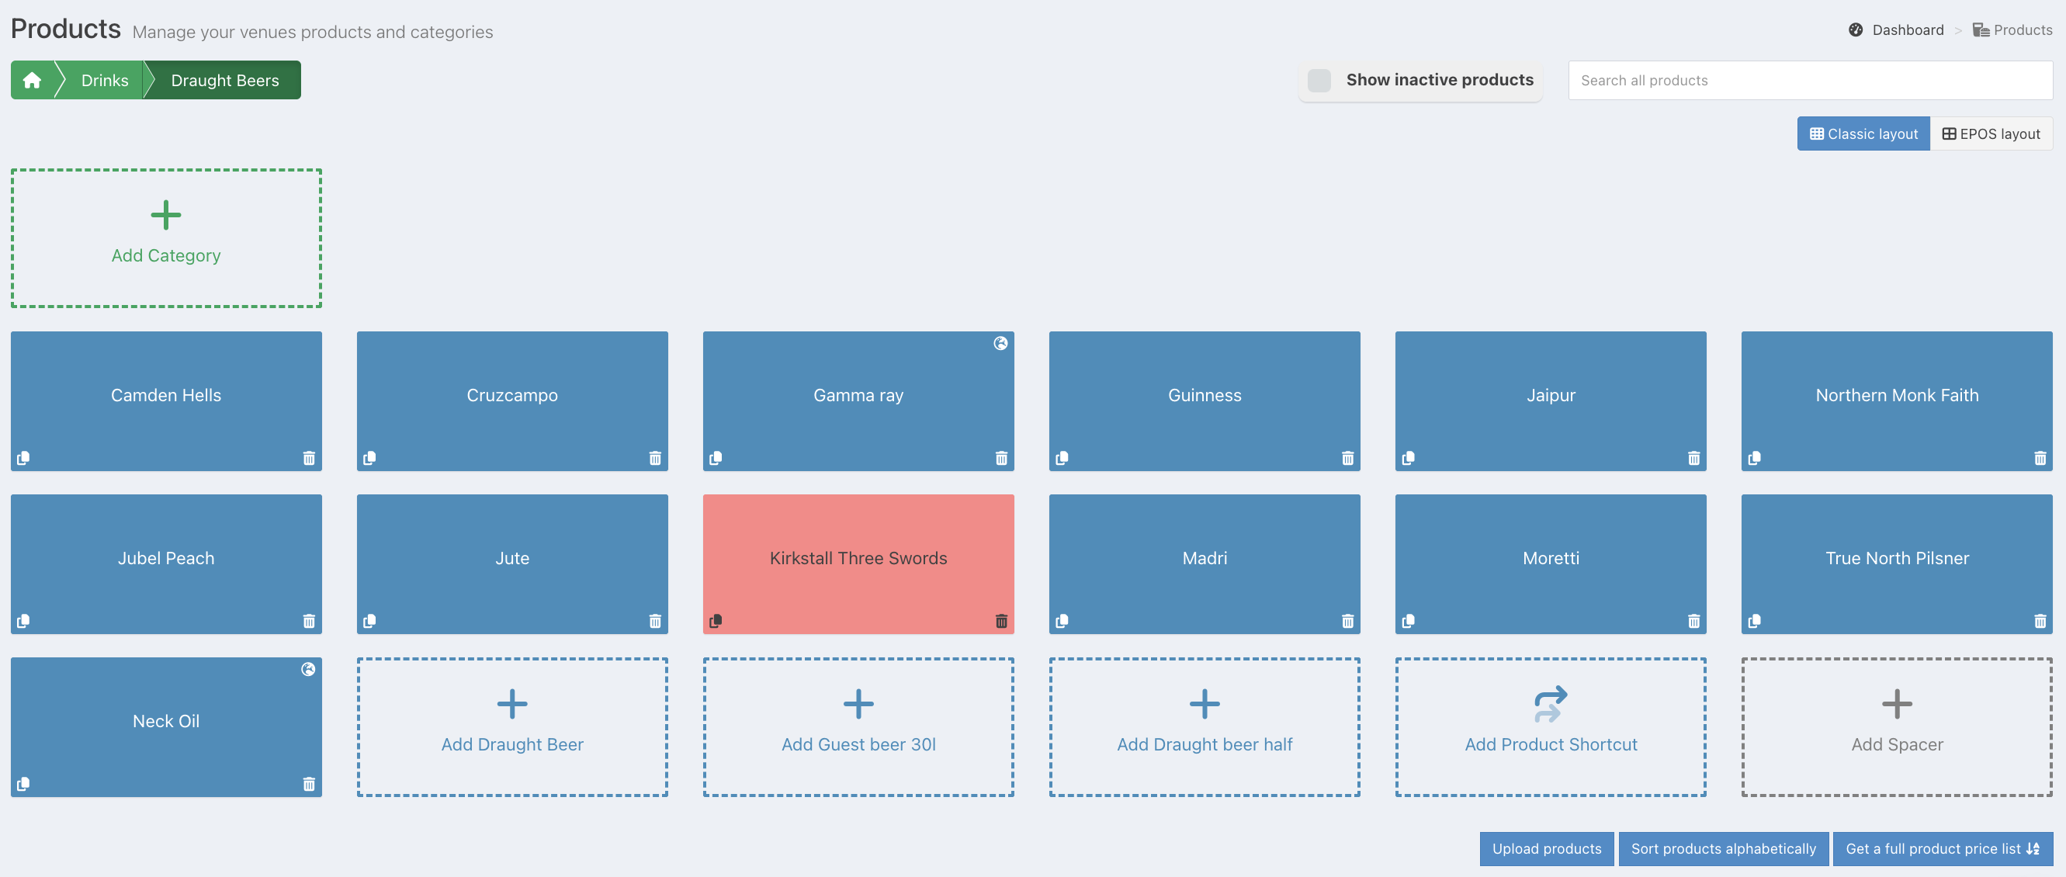This screenshot has height=877, width=2066.
Task: Duplicate the Madri product
Action: click(x=1062, y=621)
